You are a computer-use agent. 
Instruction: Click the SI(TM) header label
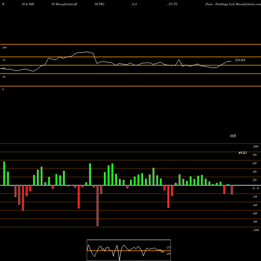point(99,4)
